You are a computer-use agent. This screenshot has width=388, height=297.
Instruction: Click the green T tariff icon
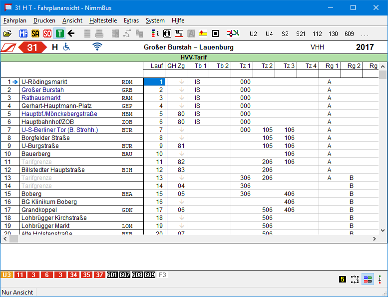(59, 33)
